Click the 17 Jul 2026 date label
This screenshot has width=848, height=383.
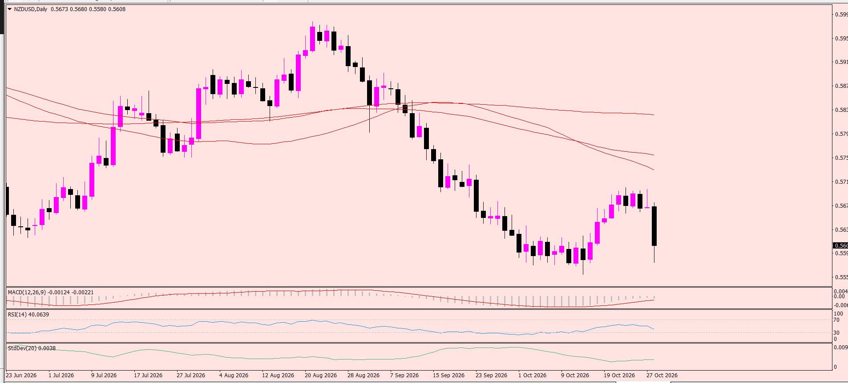[148, 375]
